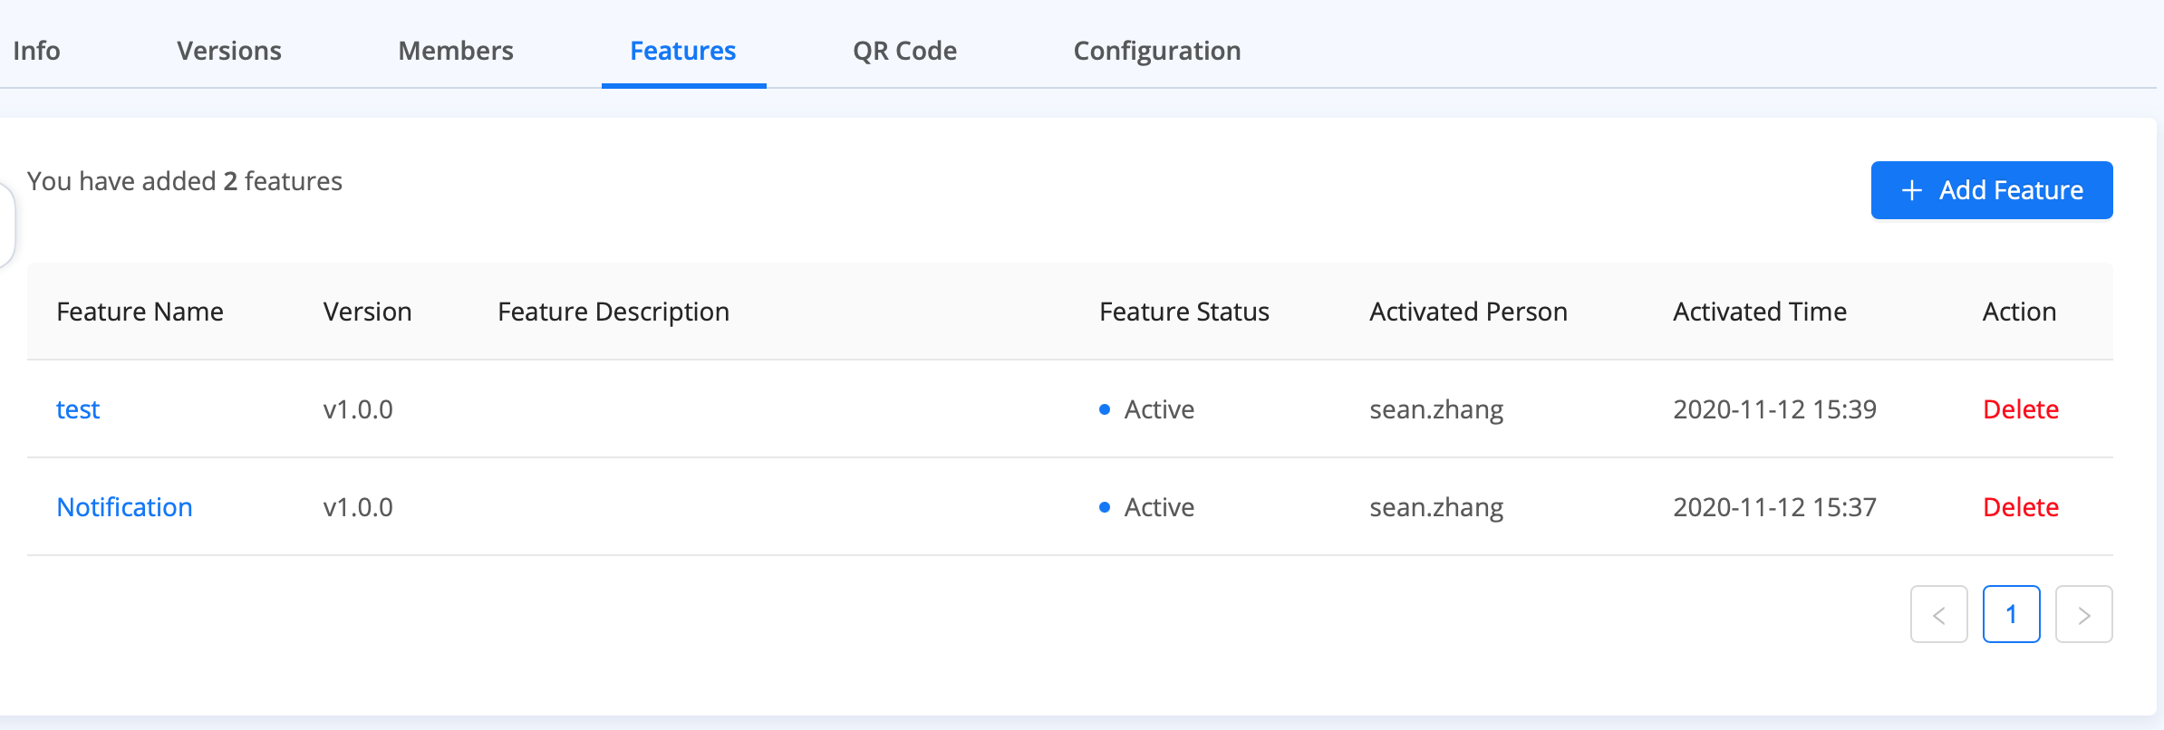Delete the test feature
Viewport: 2164px width, 730px height.
[2021, 409]
